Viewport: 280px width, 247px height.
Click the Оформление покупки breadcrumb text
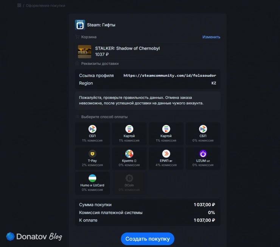click(45, 6)
